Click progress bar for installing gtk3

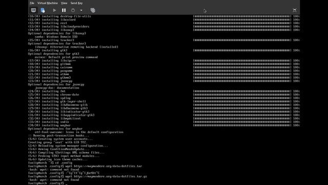point(242,50)
